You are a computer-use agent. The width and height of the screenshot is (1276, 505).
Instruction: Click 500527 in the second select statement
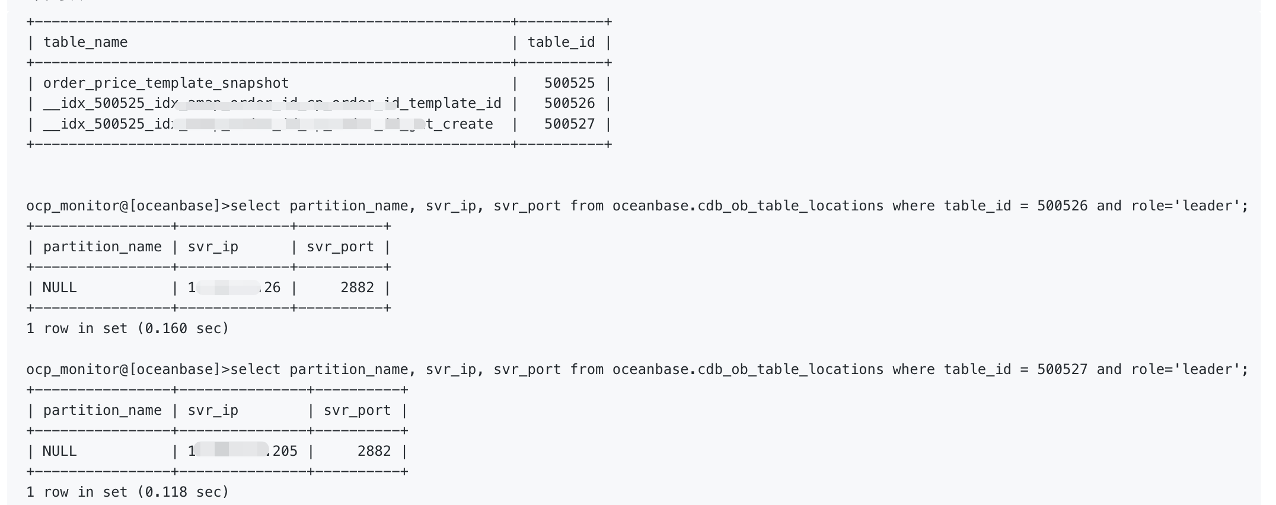tap(1062, 369)
